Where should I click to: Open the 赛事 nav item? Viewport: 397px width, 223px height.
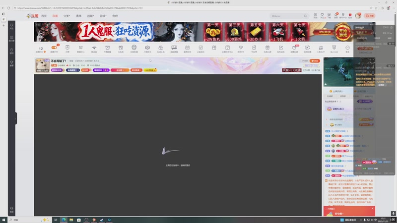click(79, 16)
